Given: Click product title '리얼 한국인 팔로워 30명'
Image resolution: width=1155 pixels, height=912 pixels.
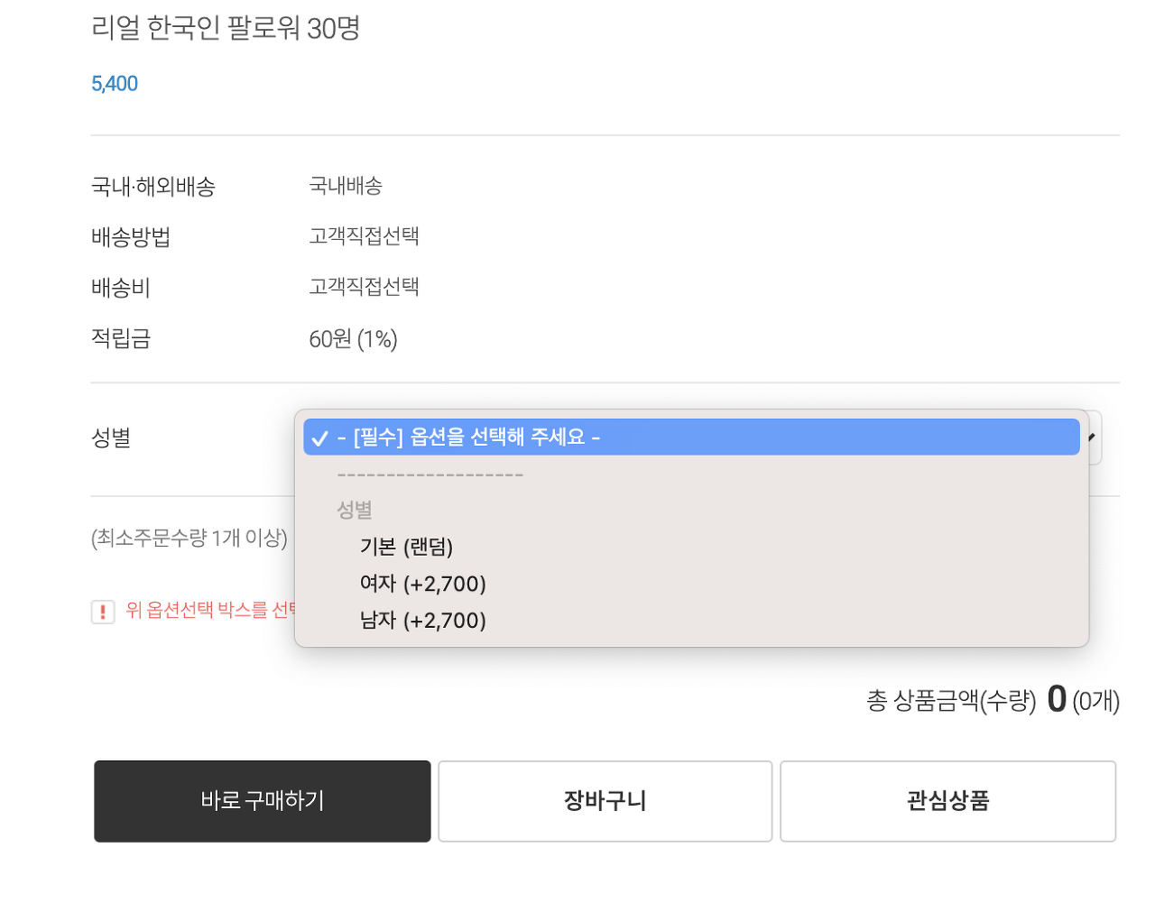Looking at the screenshot, I should (x=226, y=28).
